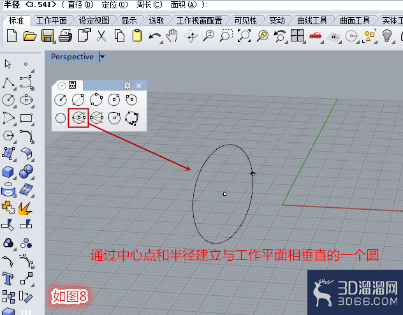Click the puzzle piece Join icon

[x=8, y=208]
